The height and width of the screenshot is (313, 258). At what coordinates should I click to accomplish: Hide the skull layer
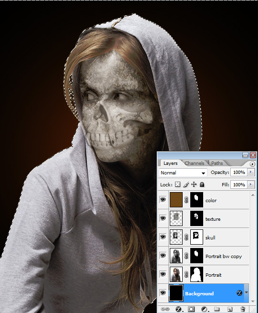pyautogui.click(x=163, y=237)
